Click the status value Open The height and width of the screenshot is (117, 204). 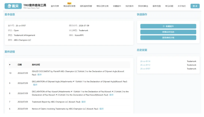(16, 30)
